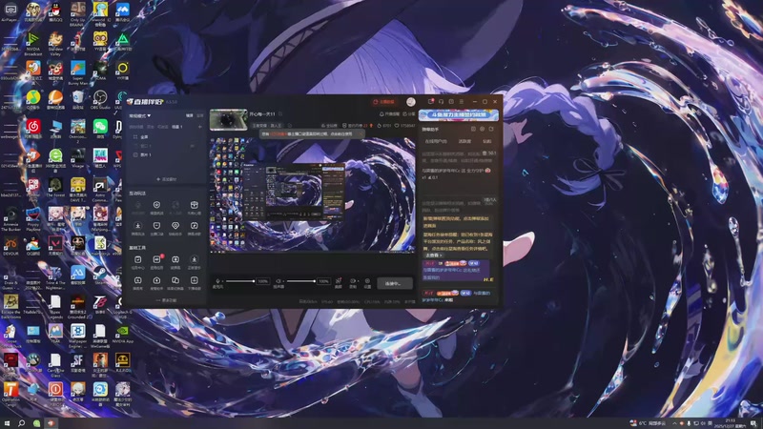Open Logitech G HUB desktop icon
The image size is (763, 429).
(x=123, y=307)
